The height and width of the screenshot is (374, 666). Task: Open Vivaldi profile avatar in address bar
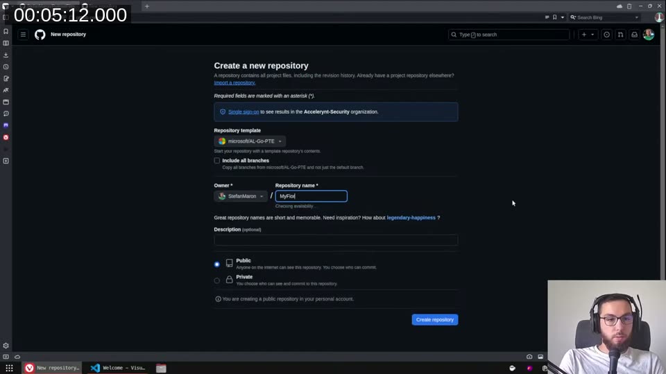pyautogui.click(x=659, y=17)
